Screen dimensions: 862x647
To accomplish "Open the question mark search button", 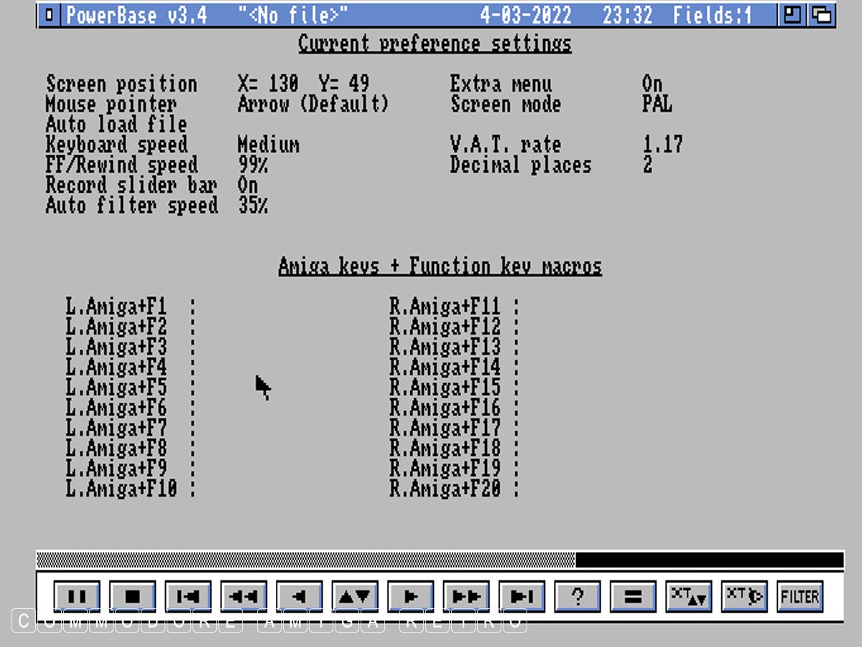I will tap(578, 596).
